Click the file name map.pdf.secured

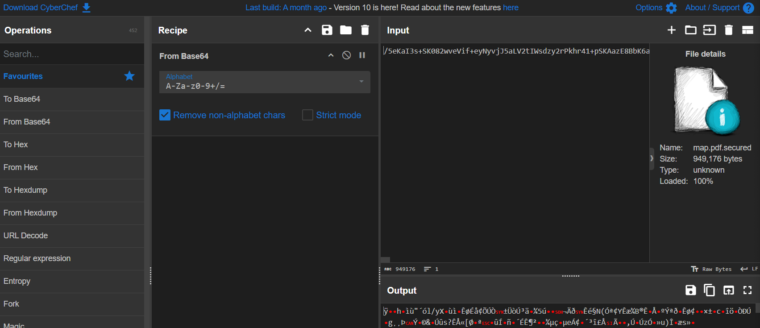pyautogui.click(x=722, y=148)
